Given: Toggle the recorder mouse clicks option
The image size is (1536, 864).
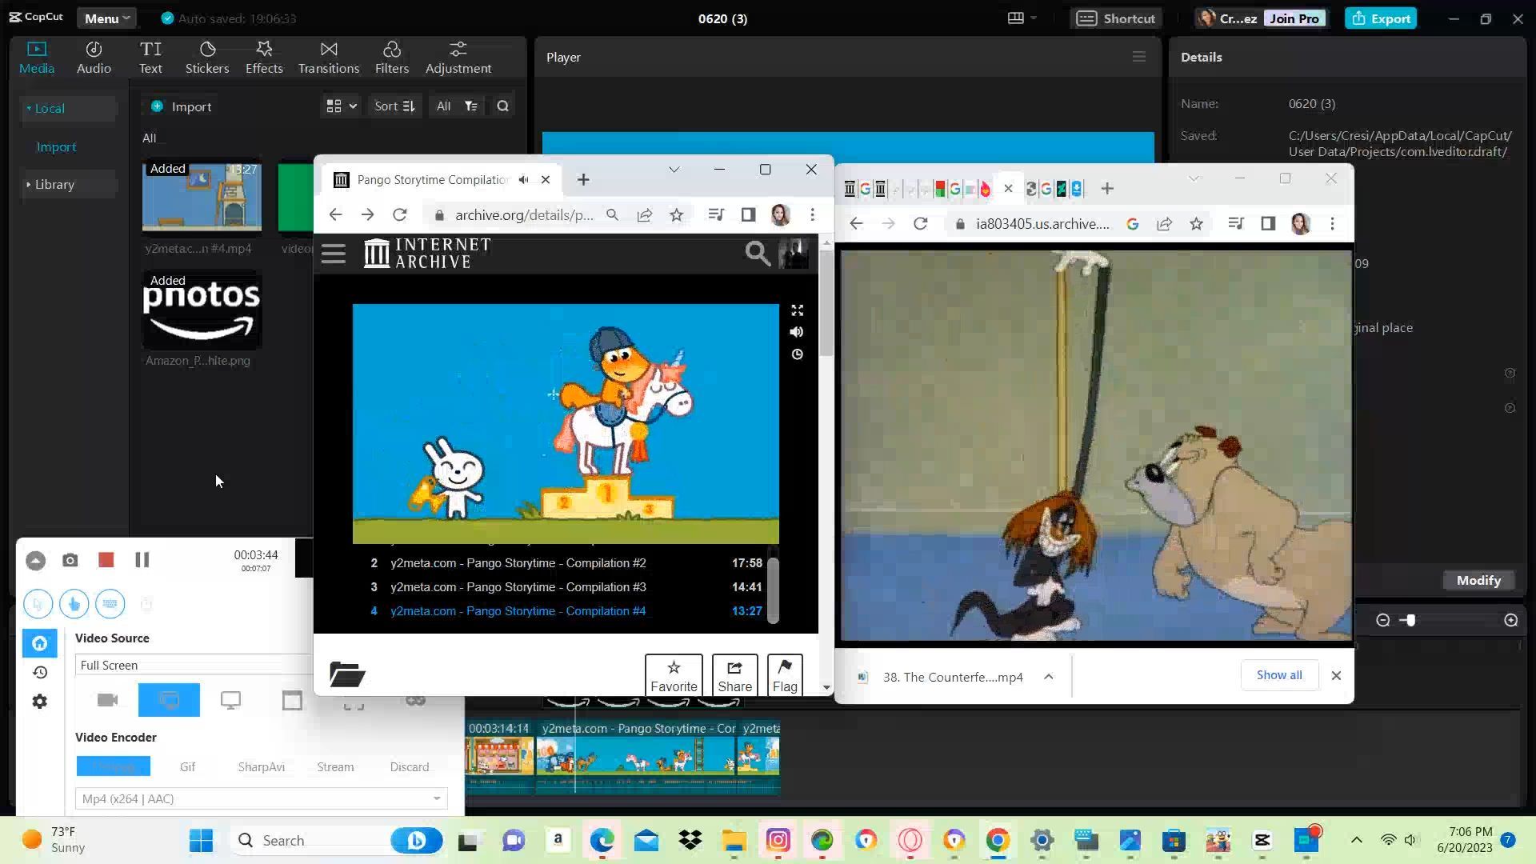Looking at the screenshot, I should tap(74, 603).
